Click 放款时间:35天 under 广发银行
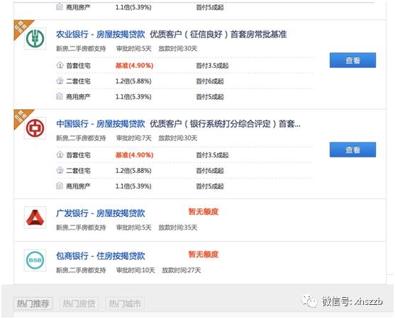395x319 pixels. [178, 228]
